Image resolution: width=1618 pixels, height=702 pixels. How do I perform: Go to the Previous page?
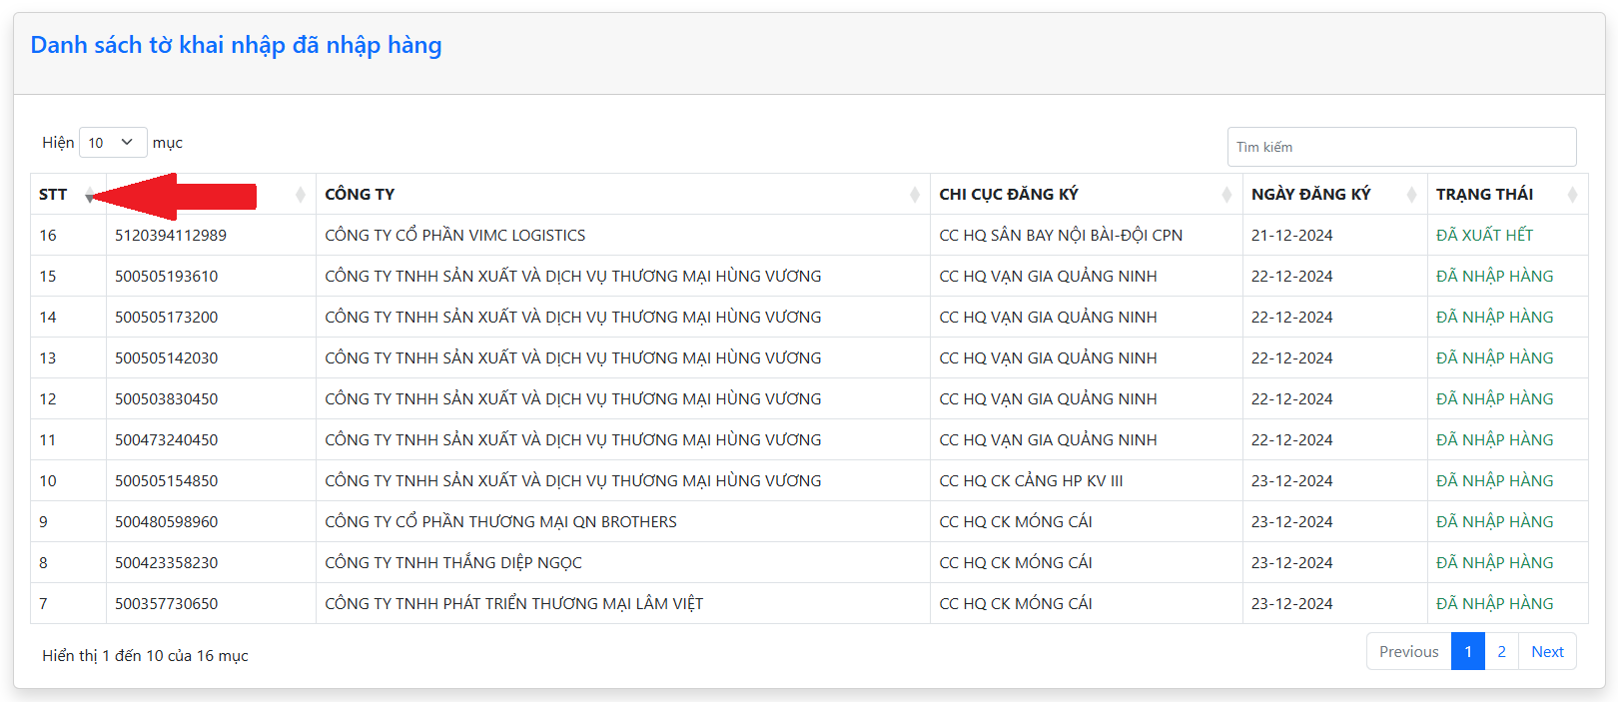coord(1408,652)
